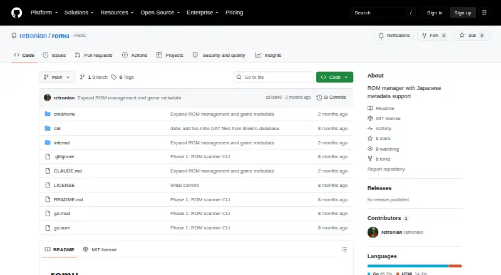Image resolution: width=501 pixels, height=275 pixels.
Task: Click the repository icon beside retronian
Action: [14, 36]
